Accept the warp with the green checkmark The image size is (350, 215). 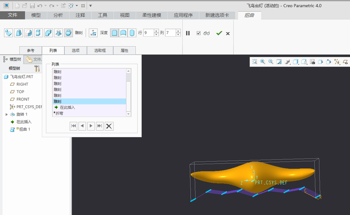click(219, 33)
